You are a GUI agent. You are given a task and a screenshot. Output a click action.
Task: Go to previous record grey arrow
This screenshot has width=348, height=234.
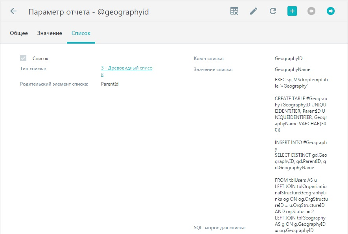pyautogui.click(x=311, y=11)
